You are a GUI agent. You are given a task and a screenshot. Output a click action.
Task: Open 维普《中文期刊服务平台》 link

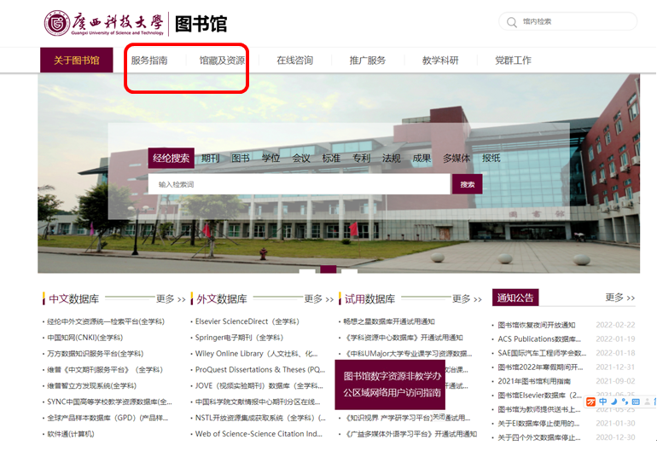pyautogui.click(x=105, y=370)
